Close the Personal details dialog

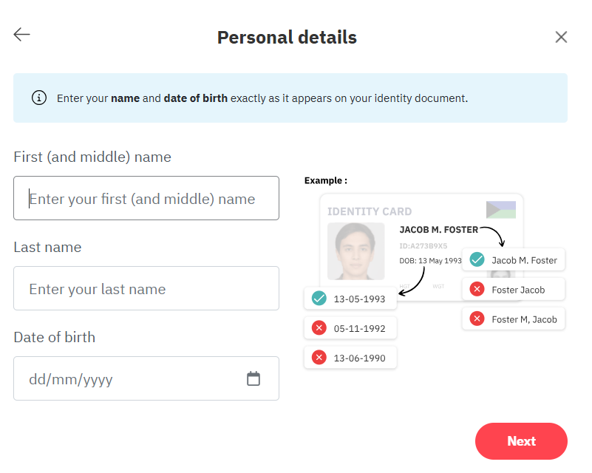pos(561,37)
